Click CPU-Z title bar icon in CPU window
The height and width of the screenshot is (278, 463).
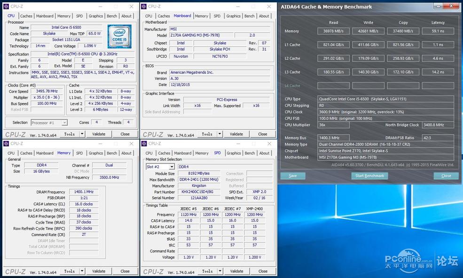6,6
